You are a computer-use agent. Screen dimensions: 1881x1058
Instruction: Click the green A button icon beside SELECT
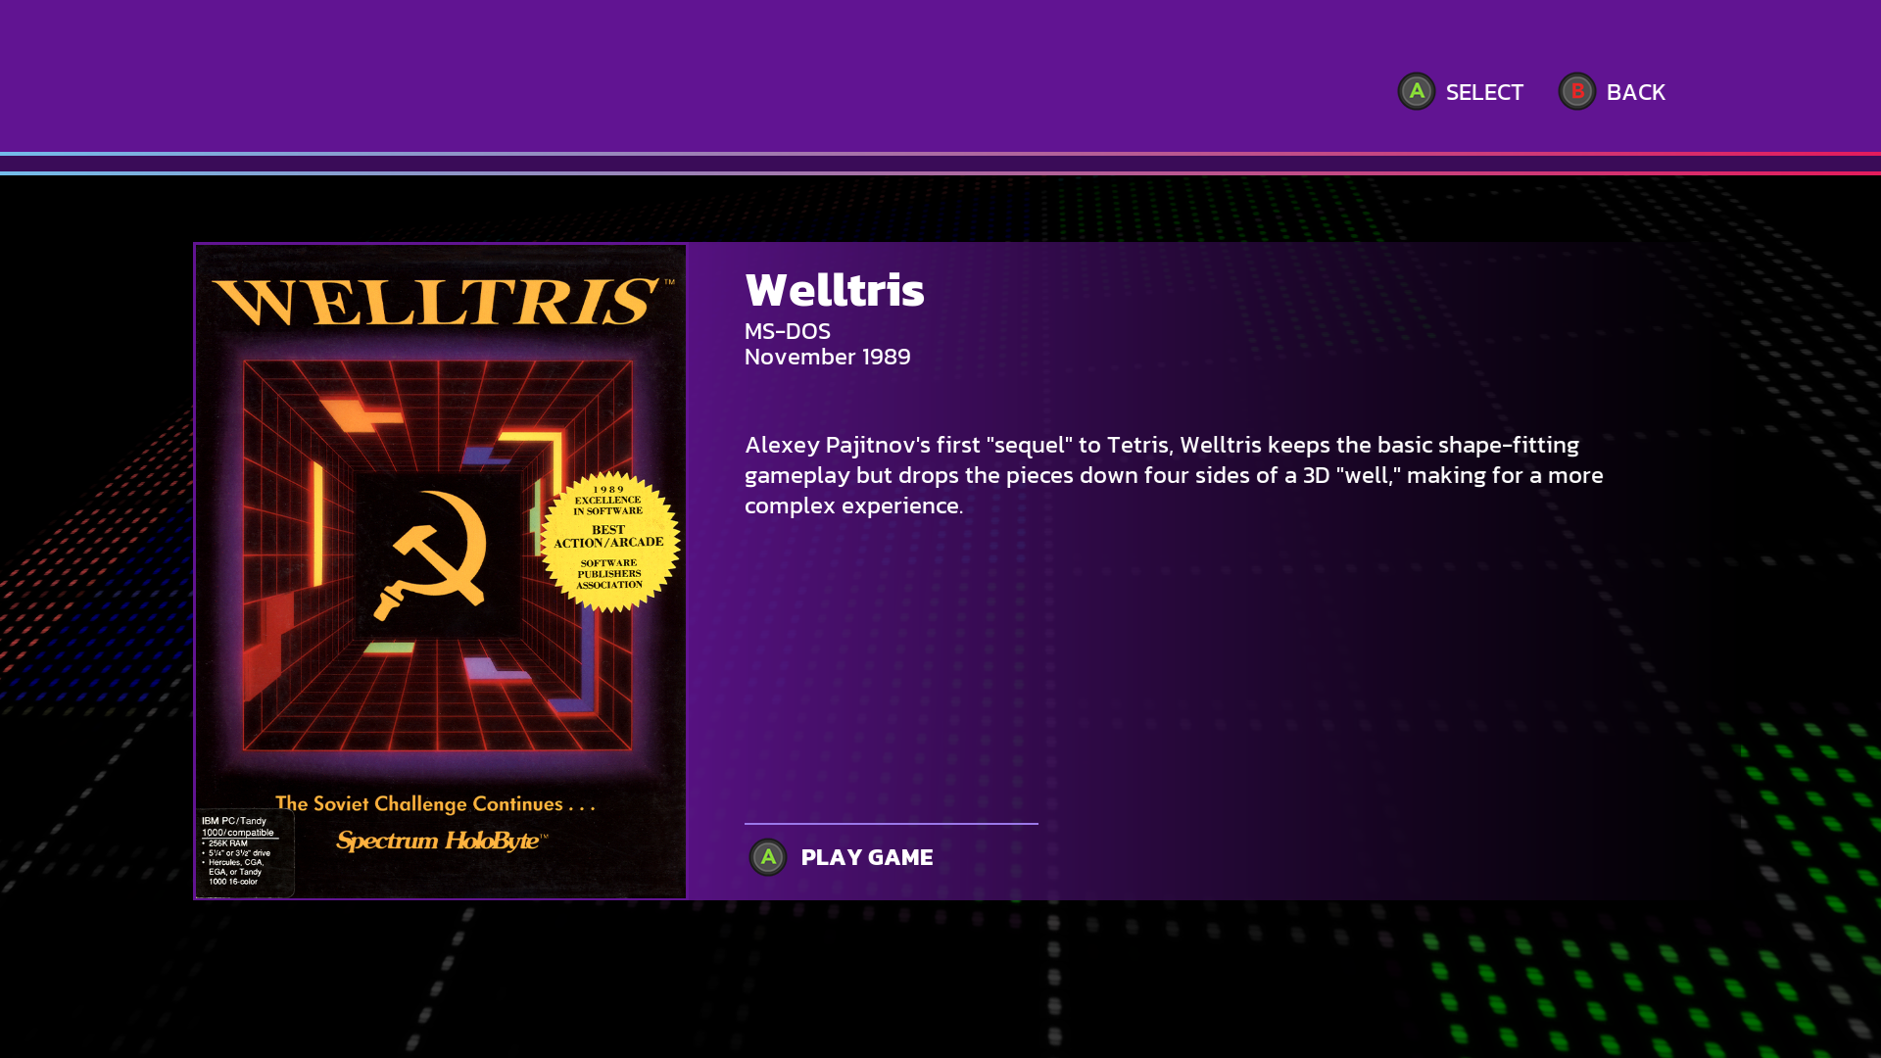coord(1416,91)
